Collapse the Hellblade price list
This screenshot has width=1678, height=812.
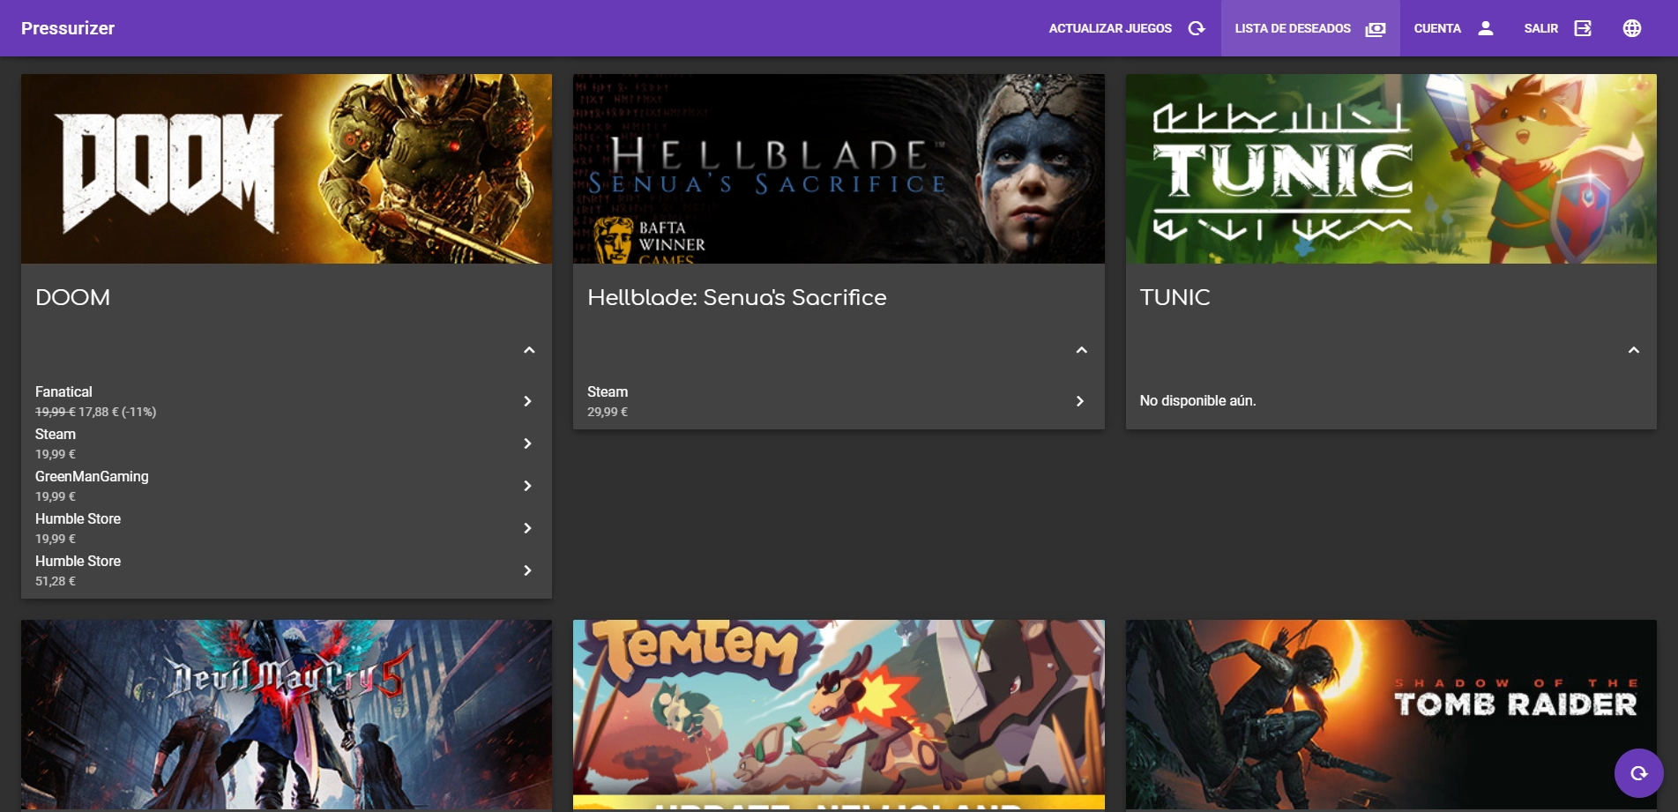click(x=1082, y=350)
